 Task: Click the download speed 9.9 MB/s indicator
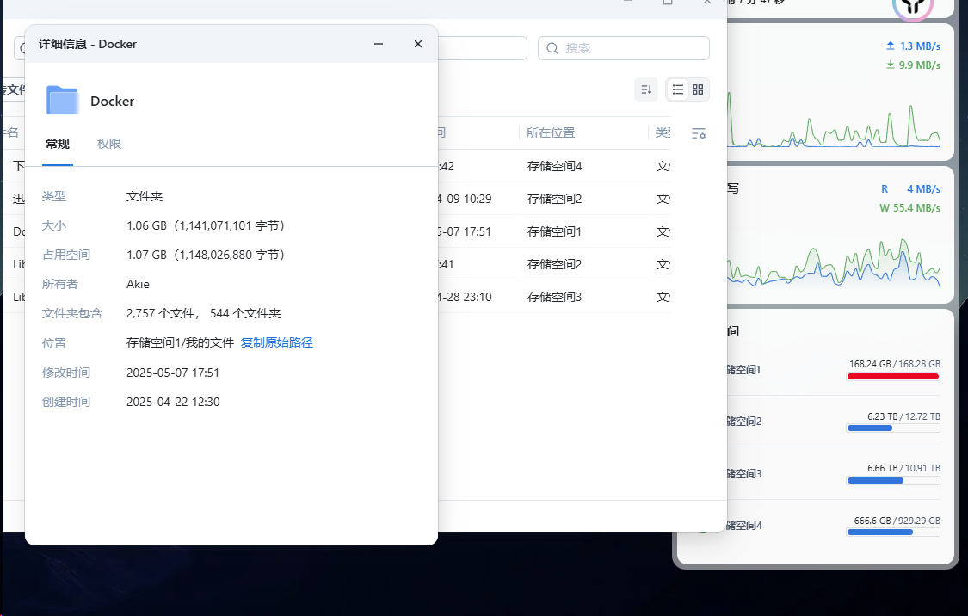click(x=913, y=65)
